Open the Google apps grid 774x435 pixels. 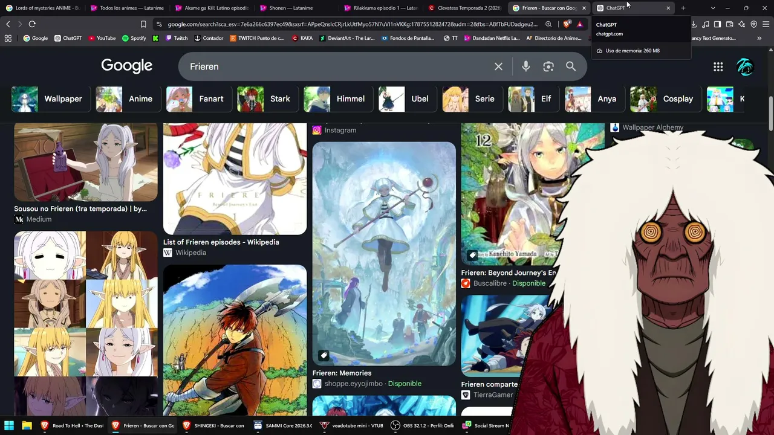point(718,66)
